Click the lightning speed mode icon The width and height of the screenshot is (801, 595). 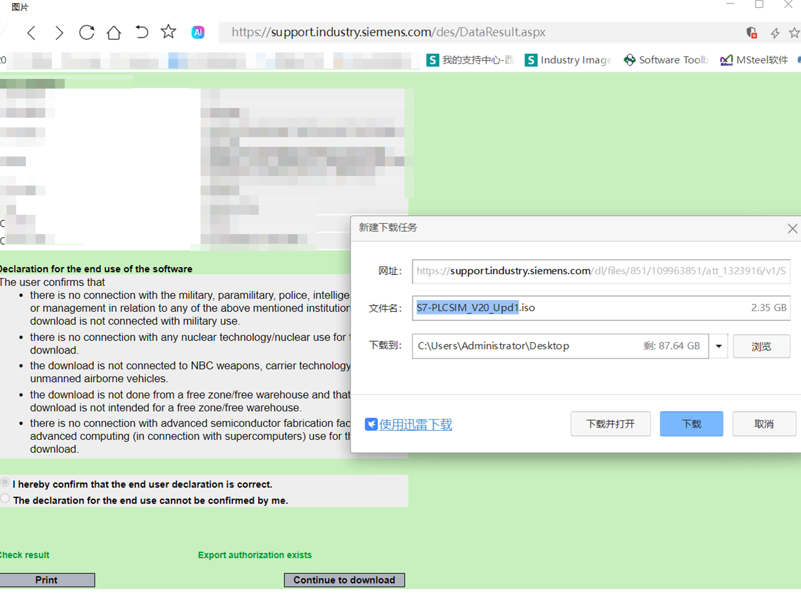pyautogui.click(x=774, y=33)
